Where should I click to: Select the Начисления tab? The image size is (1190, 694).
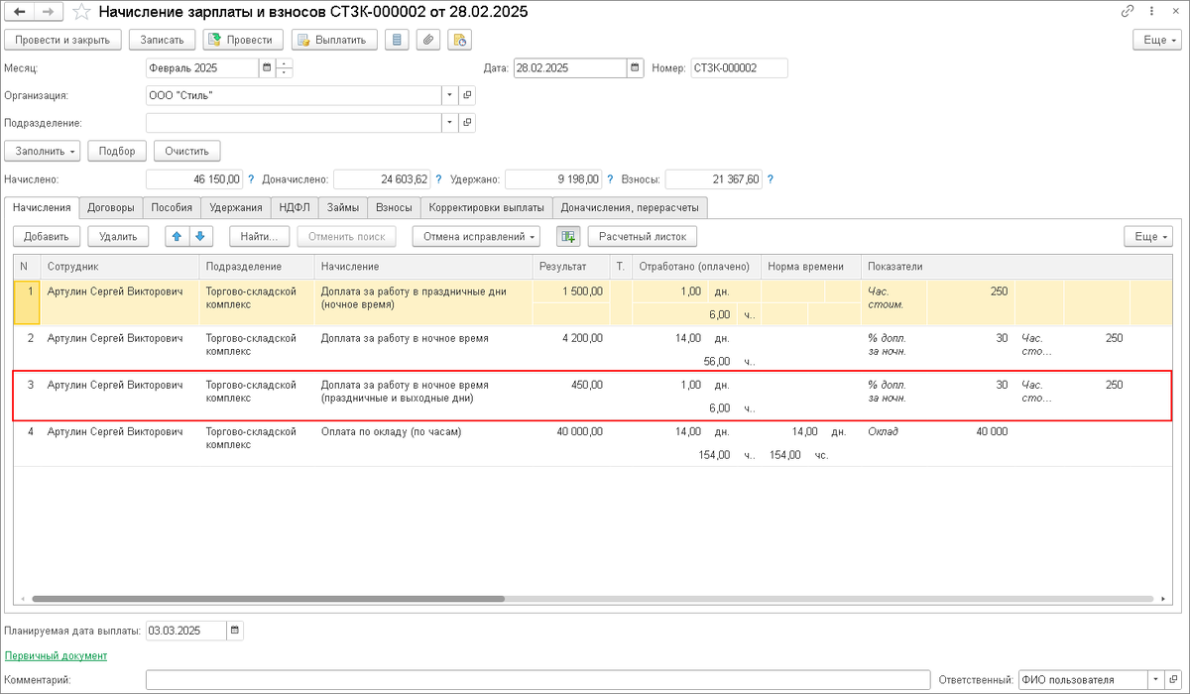click(x=42, y=208)
